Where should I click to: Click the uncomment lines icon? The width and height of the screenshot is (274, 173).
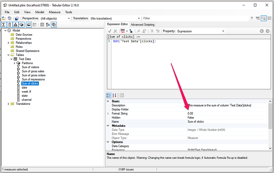pyautogui.click(x=158, y=31)
